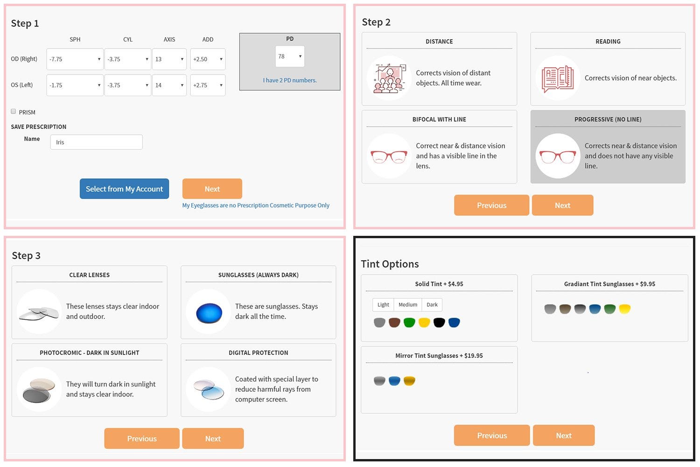The width and height of the screenshot is (700, 467).
Task: Click the prescription Name field containing Iris
Action: pos(96,142)
